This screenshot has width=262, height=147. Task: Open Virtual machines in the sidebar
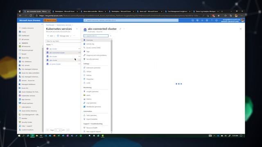[27, 103]
